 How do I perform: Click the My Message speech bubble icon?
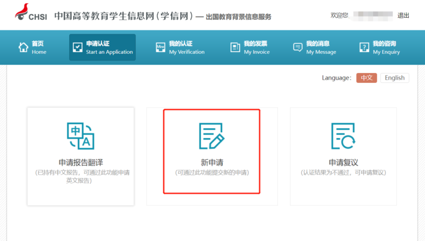(297, 47)
